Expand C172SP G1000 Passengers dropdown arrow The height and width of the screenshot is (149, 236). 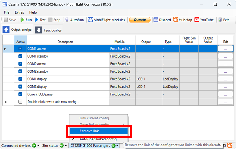[x=117, y=146]
